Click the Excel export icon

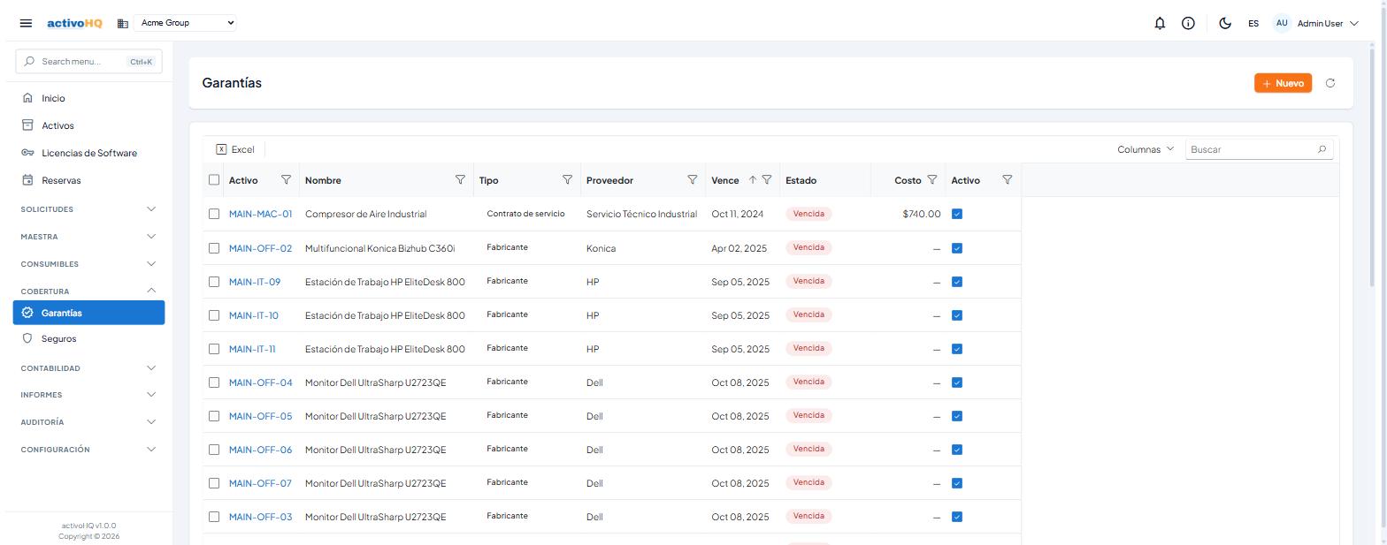(x=221, y=149)
